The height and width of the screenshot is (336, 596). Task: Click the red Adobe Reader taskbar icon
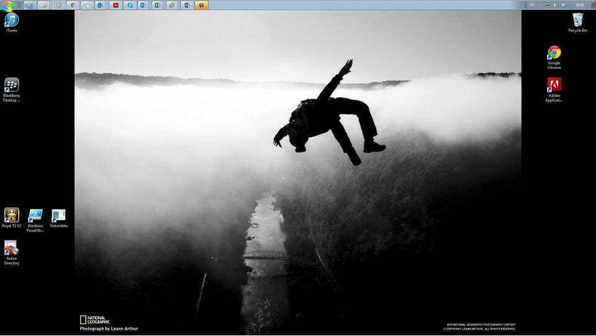[115, 5]
